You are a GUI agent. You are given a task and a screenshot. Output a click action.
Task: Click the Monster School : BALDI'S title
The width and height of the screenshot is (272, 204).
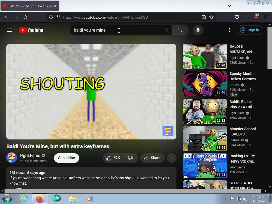(x=243, y=131)
